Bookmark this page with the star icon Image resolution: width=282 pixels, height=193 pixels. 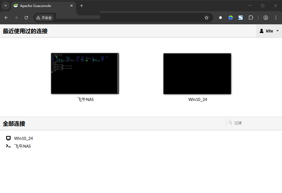click(x=207, y=18)
